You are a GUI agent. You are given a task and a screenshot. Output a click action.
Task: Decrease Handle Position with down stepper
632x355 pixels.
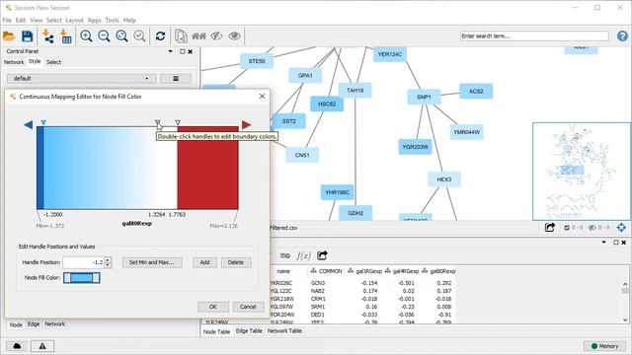(108, 265)
